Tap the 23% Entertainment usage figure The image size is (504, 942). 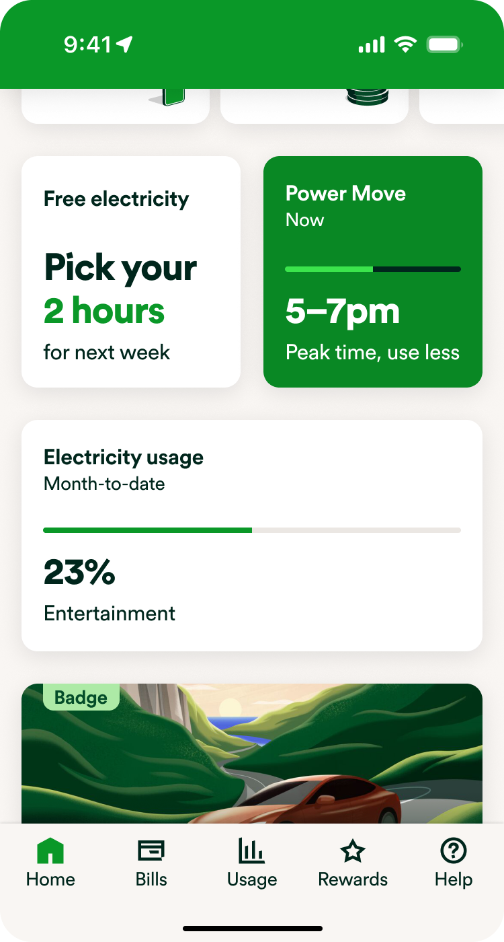tap(79, 573)
